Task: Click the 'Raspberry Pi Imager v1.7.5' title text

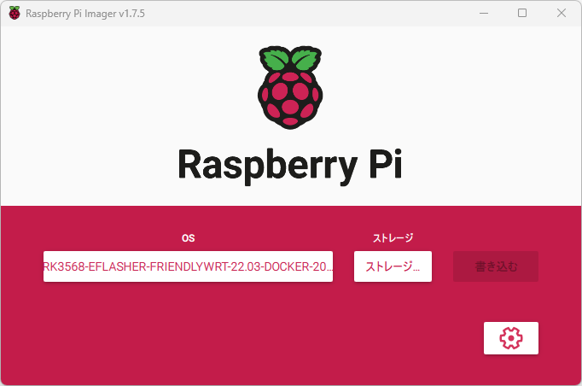Action: coord(85,14)
